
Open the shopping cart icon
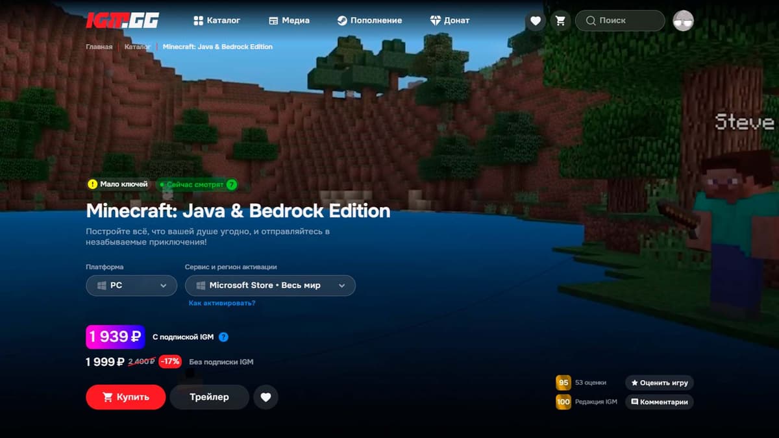click(x=560, y=21)
